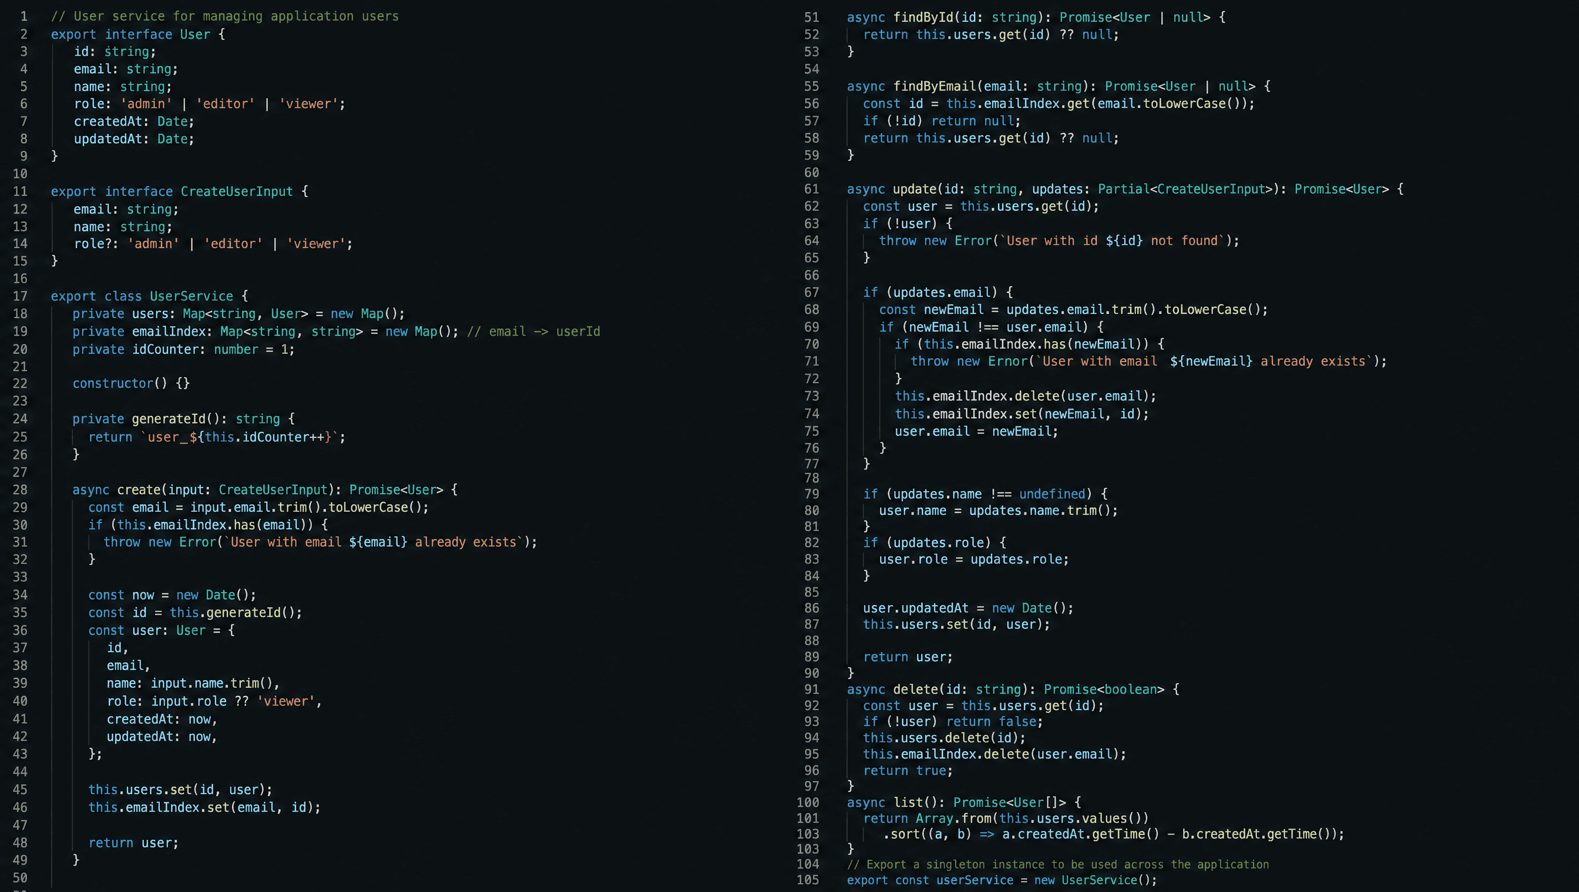Screen dimensions: 1579x892
Task: Click the template string "user_${this.idCounter++}"
Action: (239, 437)
